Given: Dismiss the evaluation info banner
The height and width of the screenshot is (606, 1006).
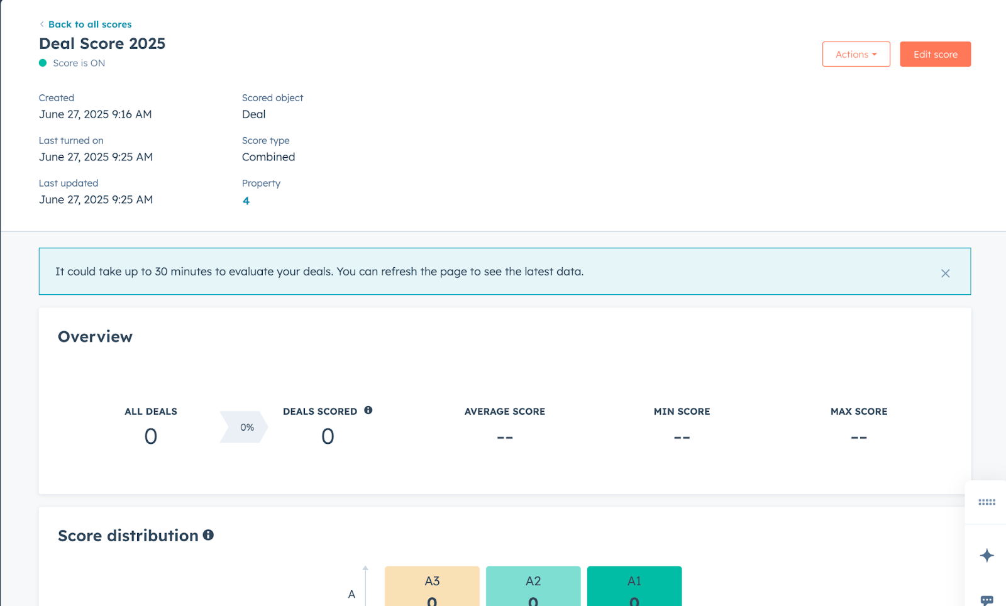Looking at the screenshot, I should coord(945,273).
